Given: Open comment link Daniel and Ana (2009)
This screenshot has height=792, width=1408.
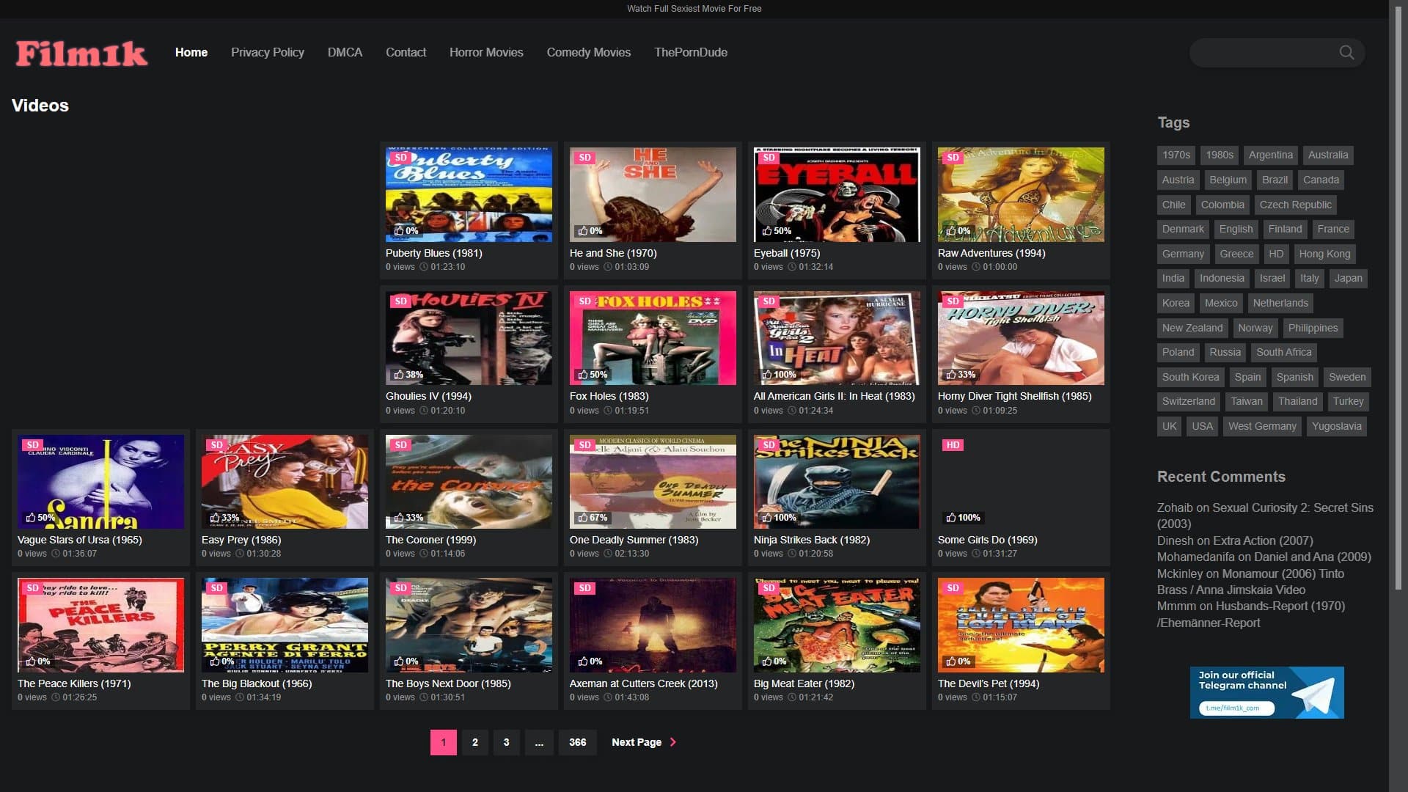Looking at the screenshot, I should 1313,557.
